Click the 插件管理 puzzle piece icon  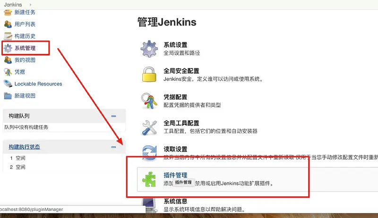pos(149,179)
